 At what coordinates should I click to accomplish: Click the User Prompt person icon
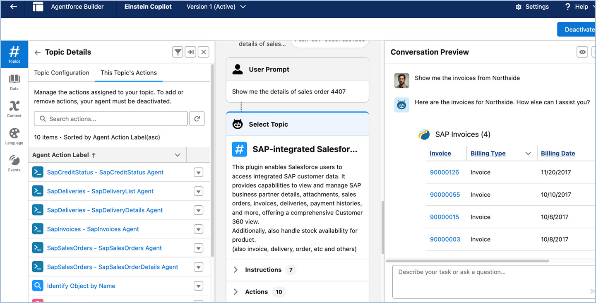coord(238,69)
